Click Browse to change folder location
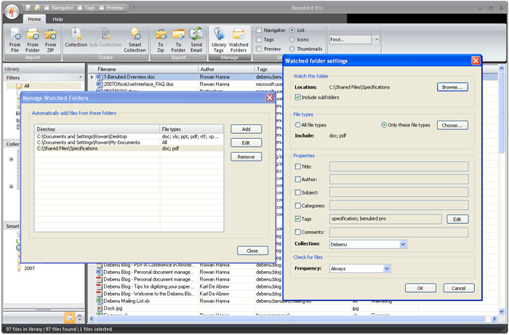Image resolution: width=509 pixels, height=335 pixels. click(x=452, y=87)
